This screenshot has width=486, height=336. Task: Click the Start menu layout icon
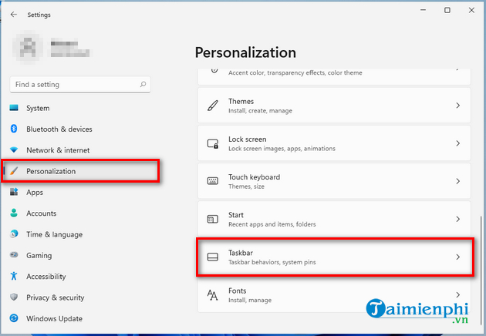[213, 220]
